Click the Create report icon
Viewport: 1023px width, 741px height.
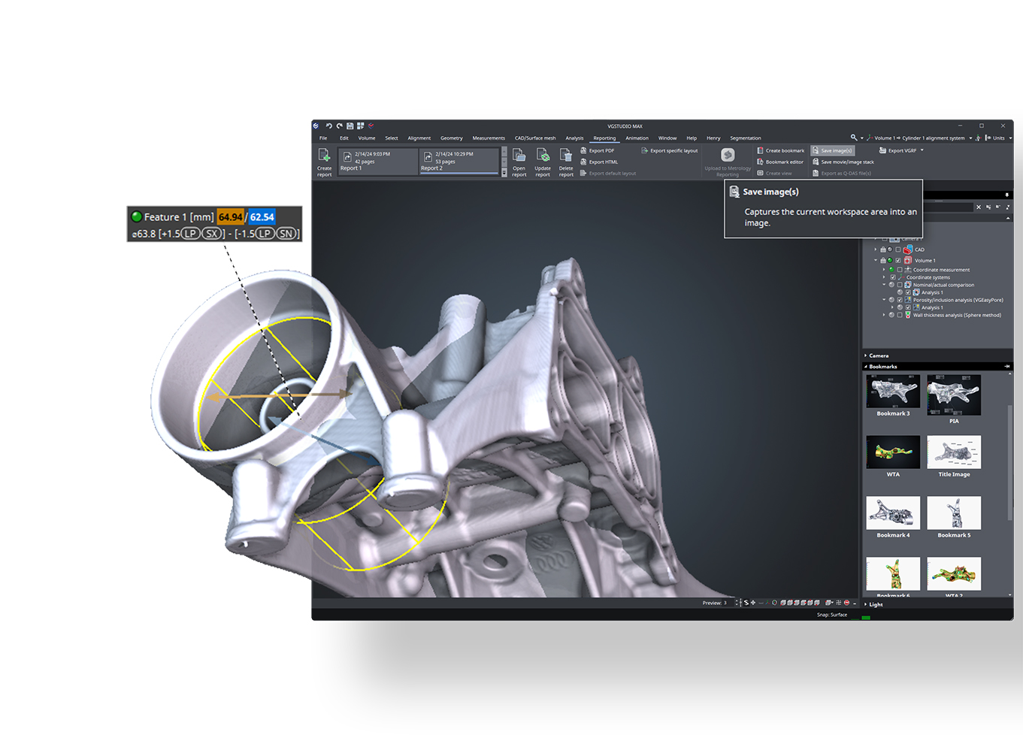(324, 156)
